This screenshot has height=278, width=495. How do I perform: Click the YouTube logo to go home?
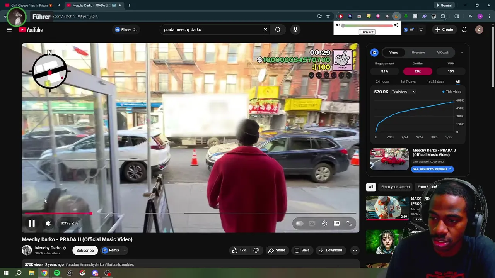[31, 30]
